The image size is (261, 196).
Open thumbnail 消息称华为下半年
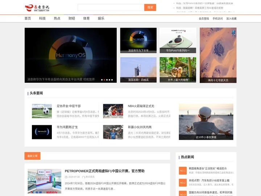coord(138,40)
